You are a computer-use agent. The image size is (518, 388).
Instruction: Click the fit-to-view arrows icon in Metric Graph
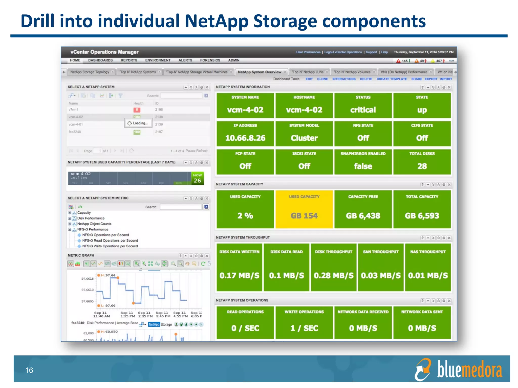(150, 264)
